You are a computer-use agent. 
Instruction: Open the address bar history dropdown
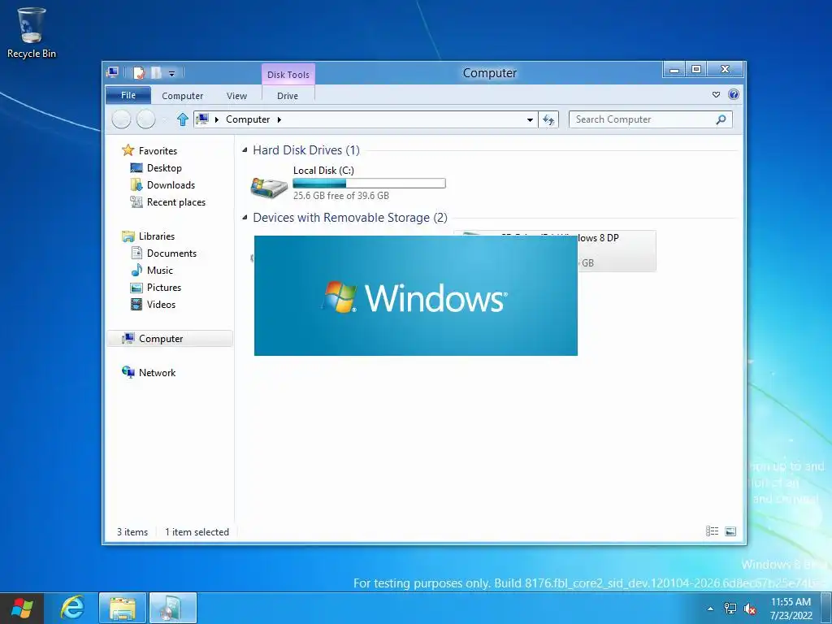click(x=530, y=120)
